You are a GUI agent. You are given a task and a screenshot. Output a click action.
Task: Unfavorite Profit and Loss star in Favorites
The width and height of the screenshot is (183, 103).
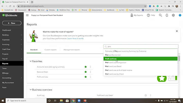(x=86, y=77)
